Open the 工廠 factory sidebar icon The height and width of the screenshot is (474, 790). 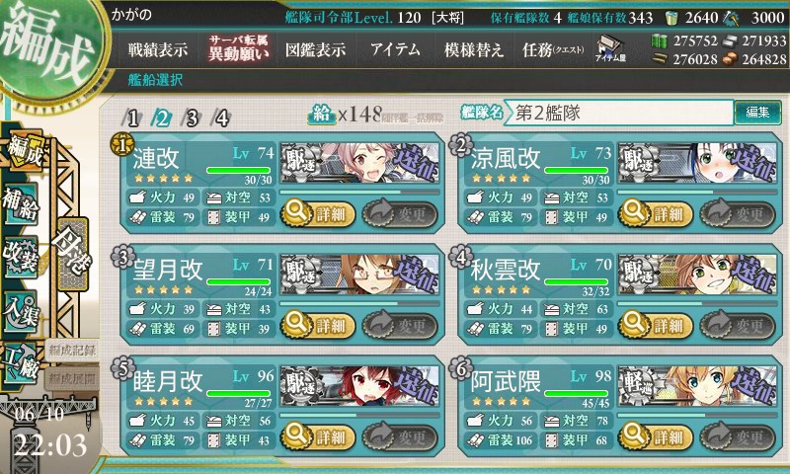21,363
